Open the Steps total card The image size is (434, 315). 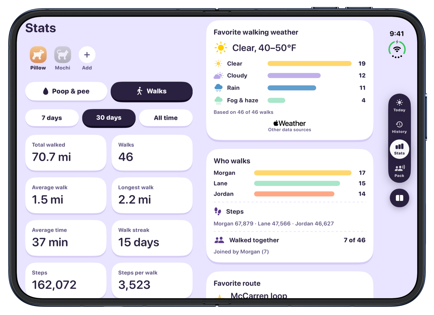coord(66,280)
